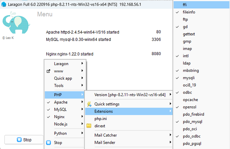Open the PHP Version submenu
Screen dimensions: 230x149
coord(129,95)
